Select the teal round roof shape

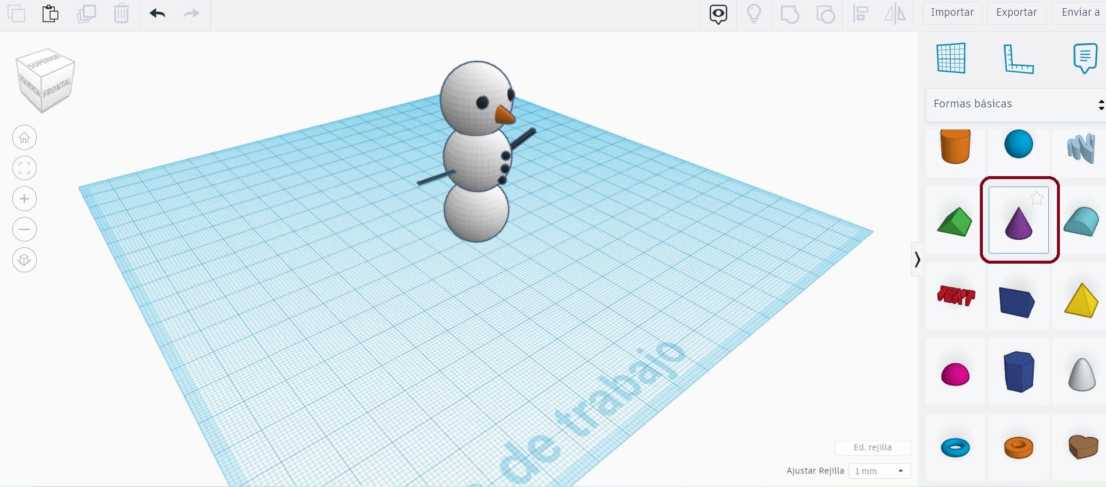coord(1080,221)
